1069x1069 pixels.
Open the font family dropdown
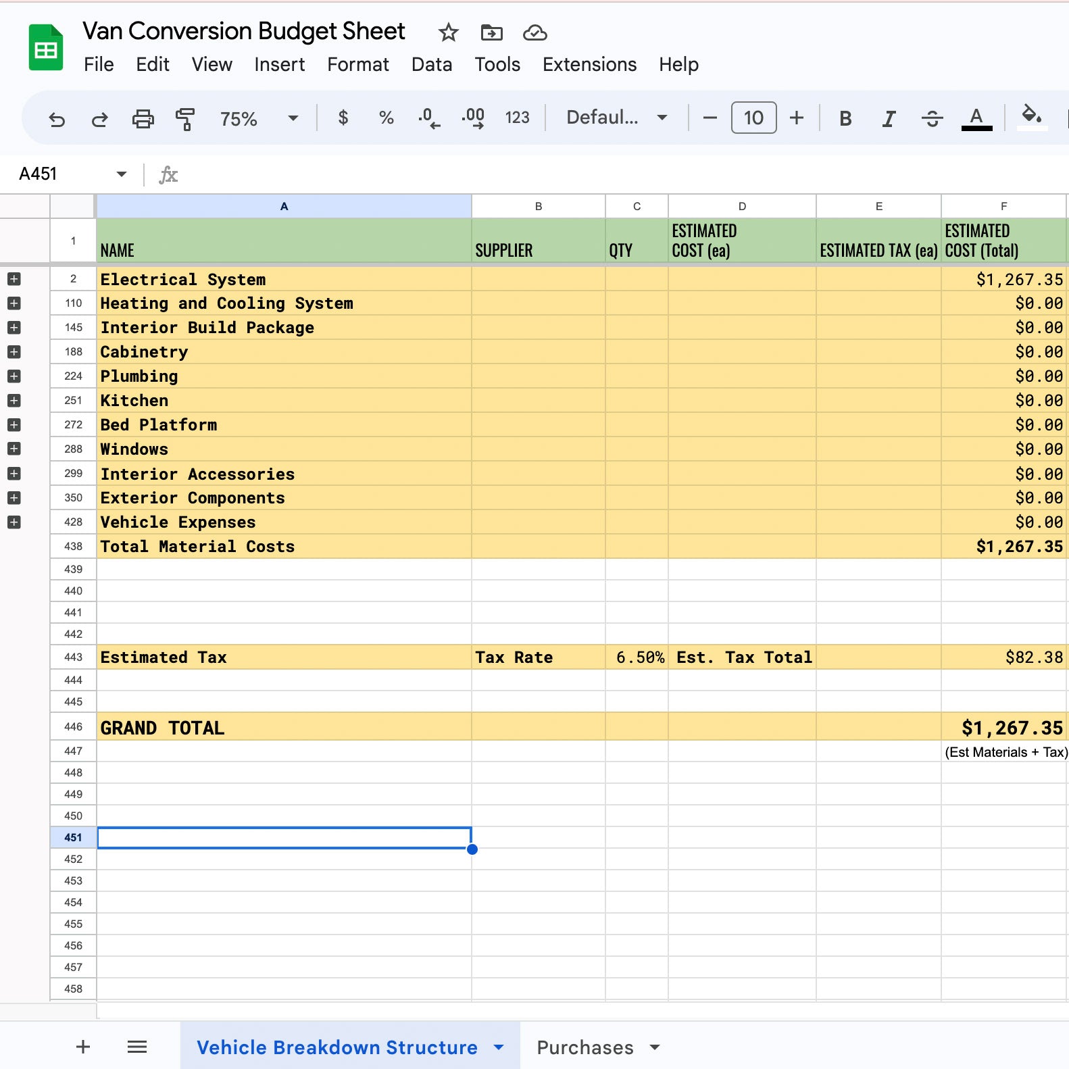(616, 118)
